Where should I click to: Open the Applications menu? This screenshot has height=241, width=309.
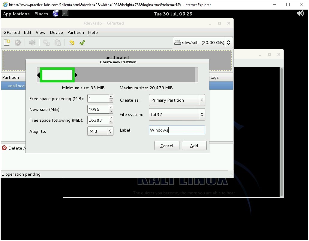point(16,14)
